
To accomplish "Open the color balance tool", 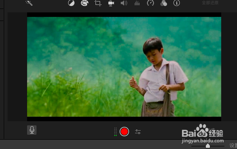I will click(71, 3).
